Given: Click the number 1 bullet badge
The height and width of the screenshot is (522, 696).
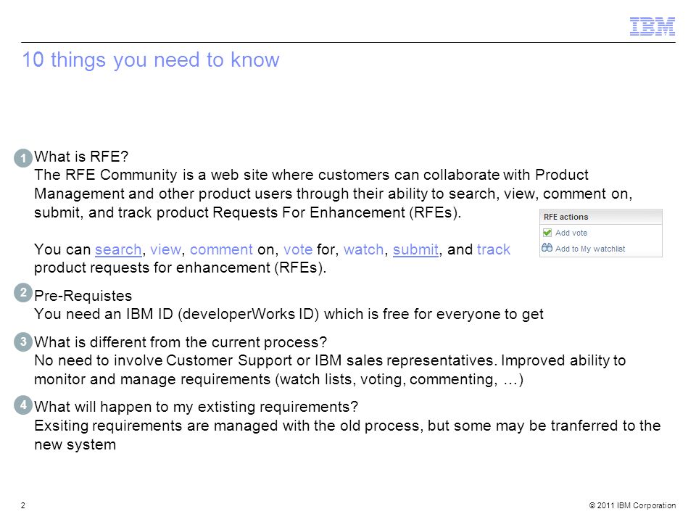Looking at the screenshot, I should (x=23, y=158).
